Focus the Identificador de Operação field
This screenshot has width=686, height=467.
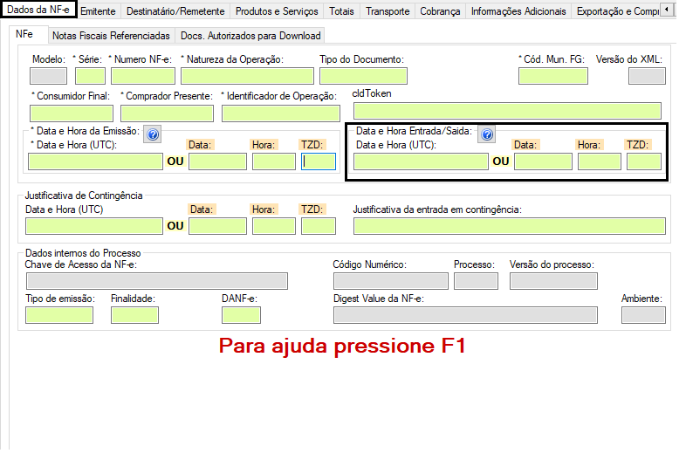281,113
